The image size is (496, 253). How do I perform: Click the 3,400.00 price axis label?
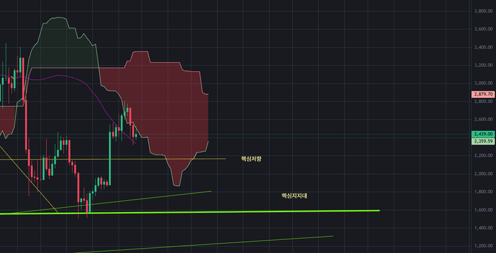484,47
